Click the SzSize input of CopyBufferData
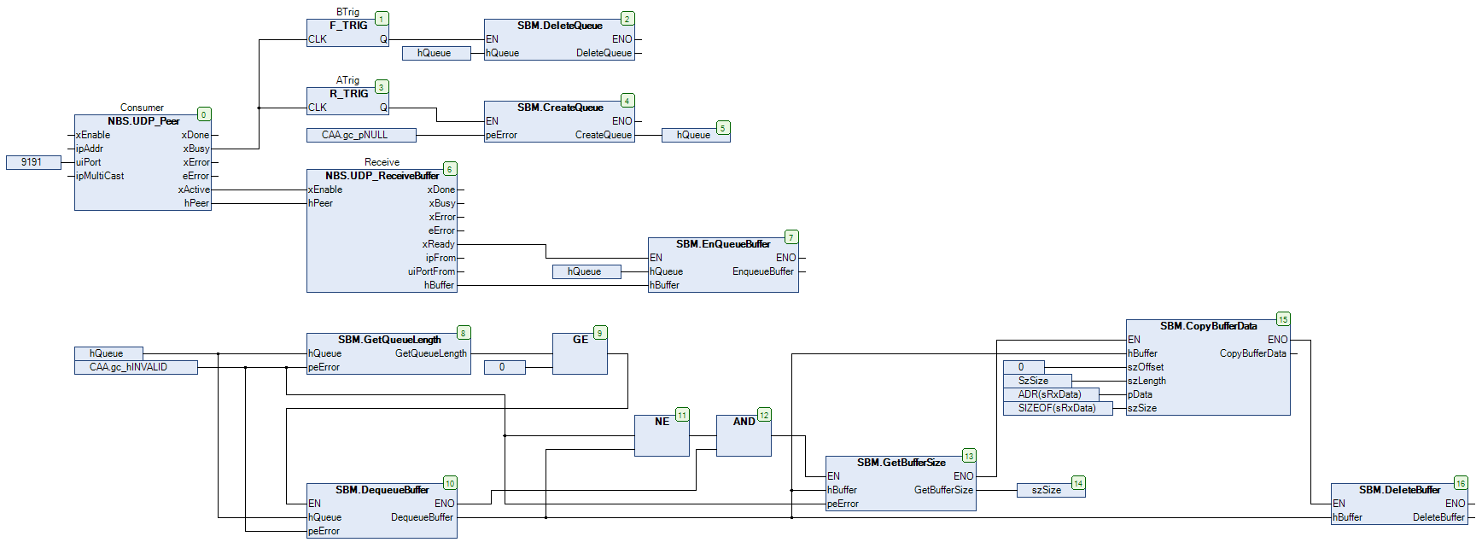Viewport: 1482px width, 548px height. click(x=1036, y=381)
